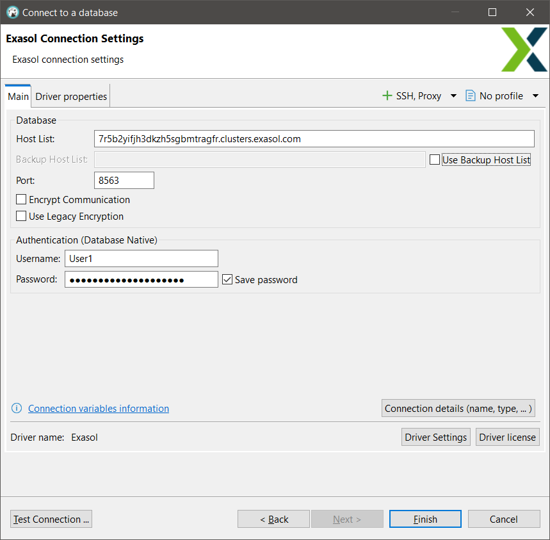
Task: Open Connection details (name, type, ...)
Action: (458, 409)
